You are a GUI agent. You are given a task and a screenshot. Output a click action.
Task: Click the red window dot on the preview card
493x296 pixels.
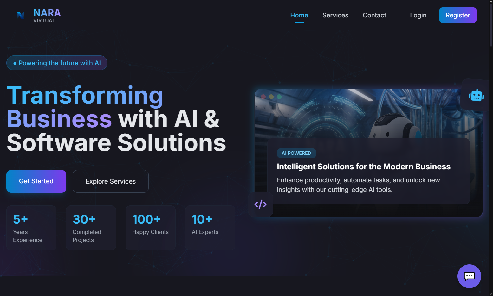point(263,97)
